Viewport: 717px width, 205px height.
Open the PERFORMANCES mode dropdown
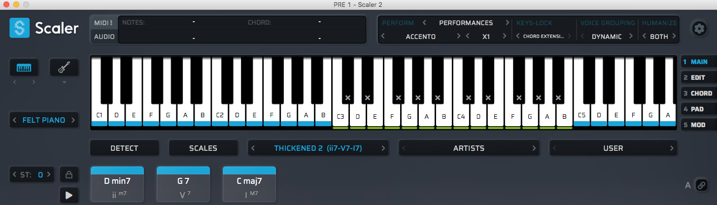(466, 23)
